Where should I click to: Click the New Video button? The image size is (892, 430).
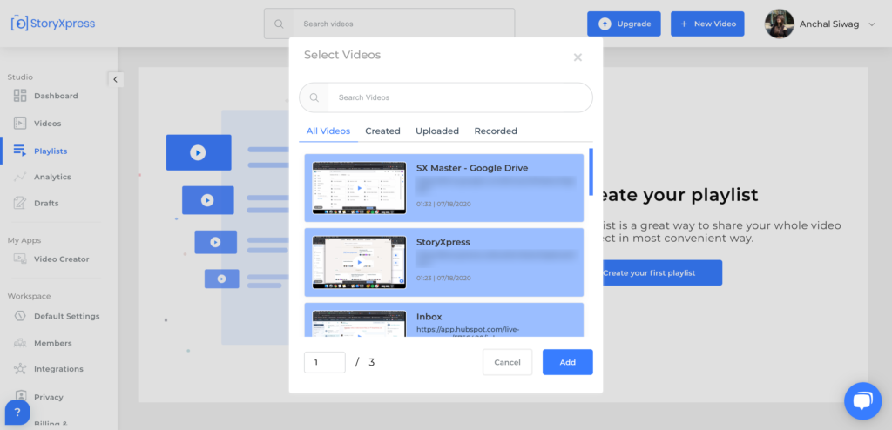[x=707, y=24]
